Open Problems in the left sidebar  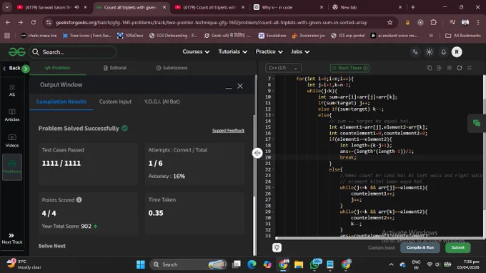point(12,167)
